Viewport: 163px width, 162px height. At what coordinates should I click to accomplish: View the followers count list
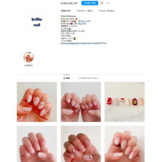[x=85, y=11]
